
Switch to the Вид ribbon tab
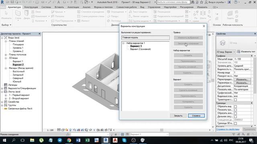[142, 7]
